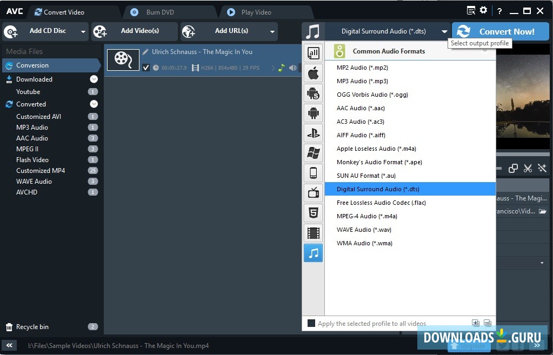This screenshot has width=553, height=355.
Task: Select HTML5 video profile category
Action: coord(313,213)
